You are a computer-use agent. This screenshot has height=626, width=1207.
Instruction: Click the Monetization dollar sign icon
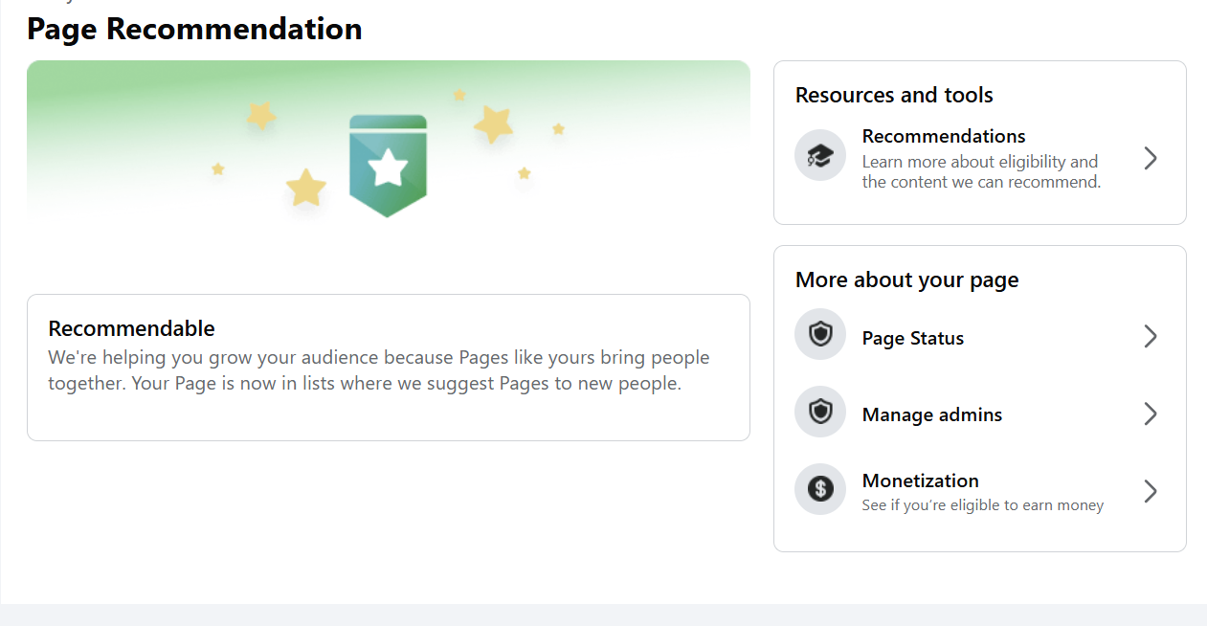pos(820,489)
